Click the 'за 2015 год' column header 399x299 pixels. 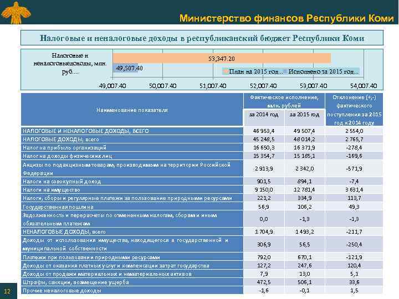(304, 117)
